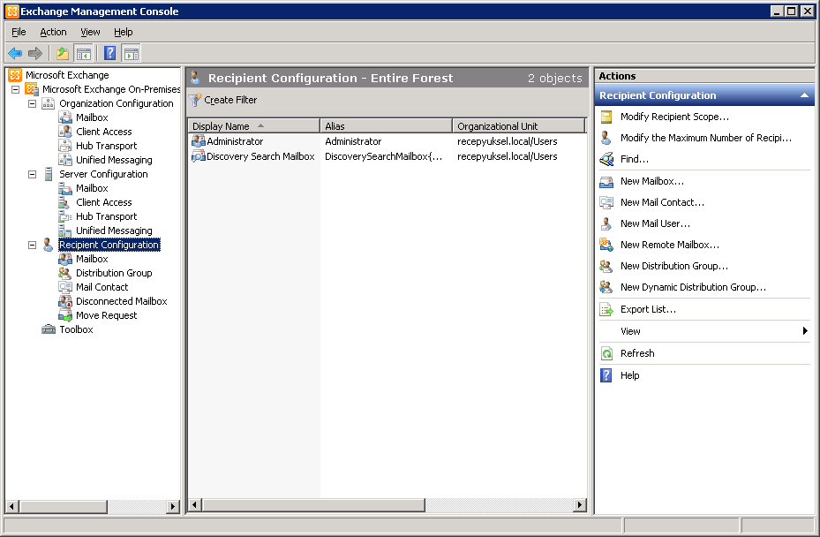
Task: Click the Find action icon
Action: (606, 159)
